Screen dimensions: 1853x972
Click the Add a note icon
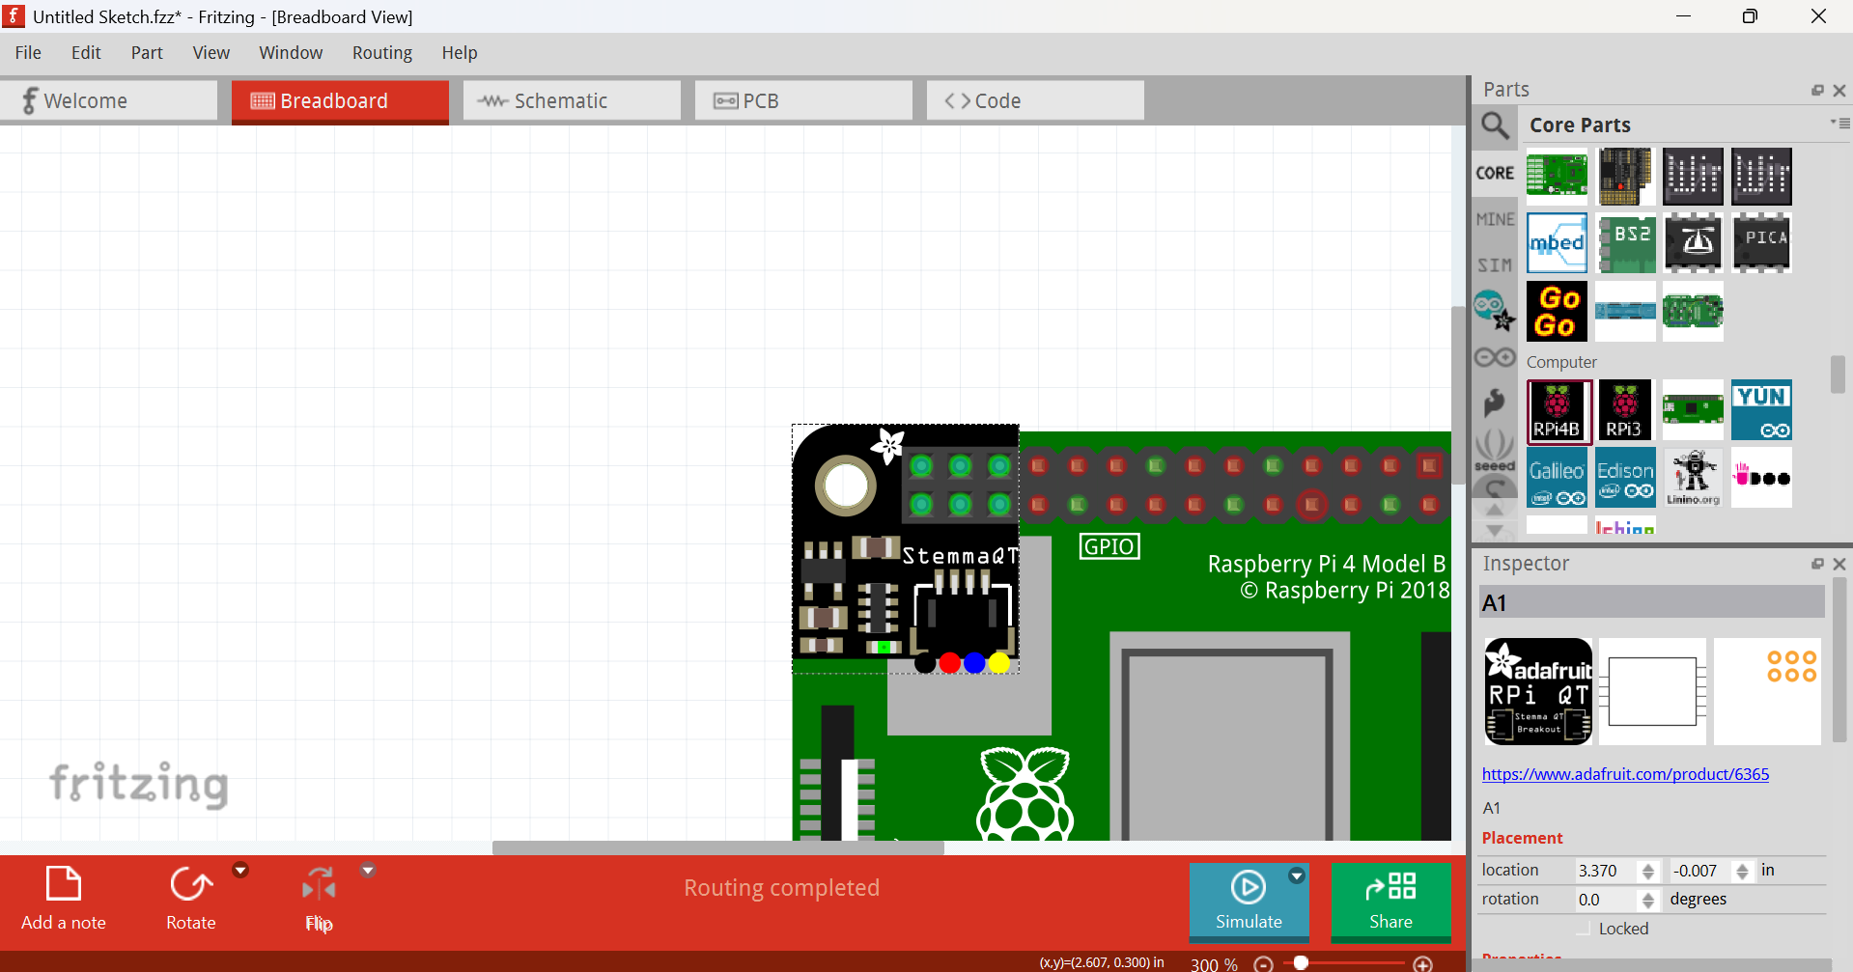click(x=64, y=884)
